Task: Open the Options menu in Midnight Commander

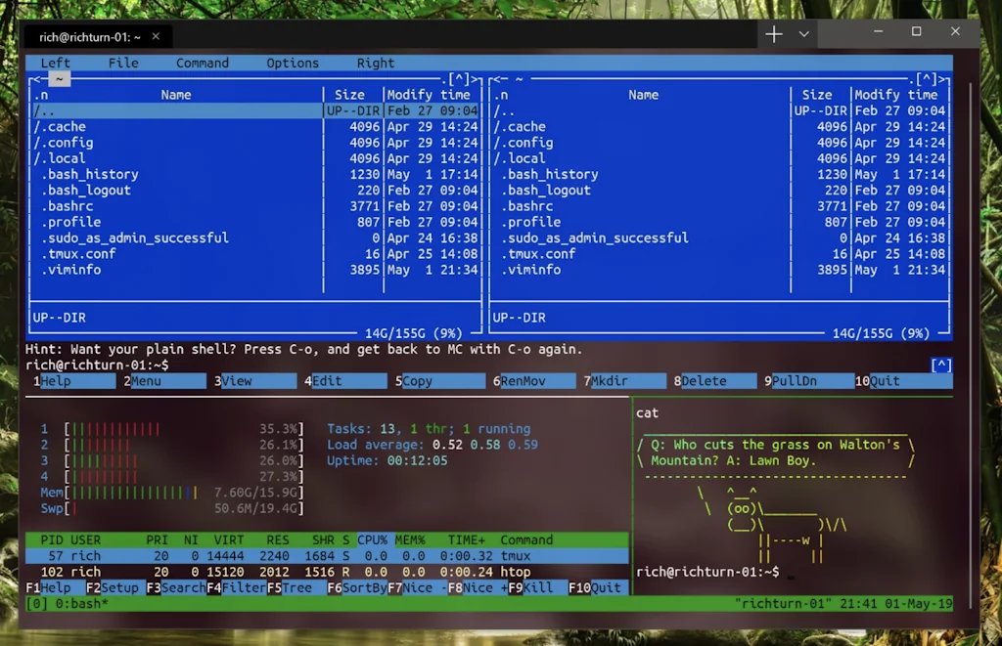Action: point(292,63)
